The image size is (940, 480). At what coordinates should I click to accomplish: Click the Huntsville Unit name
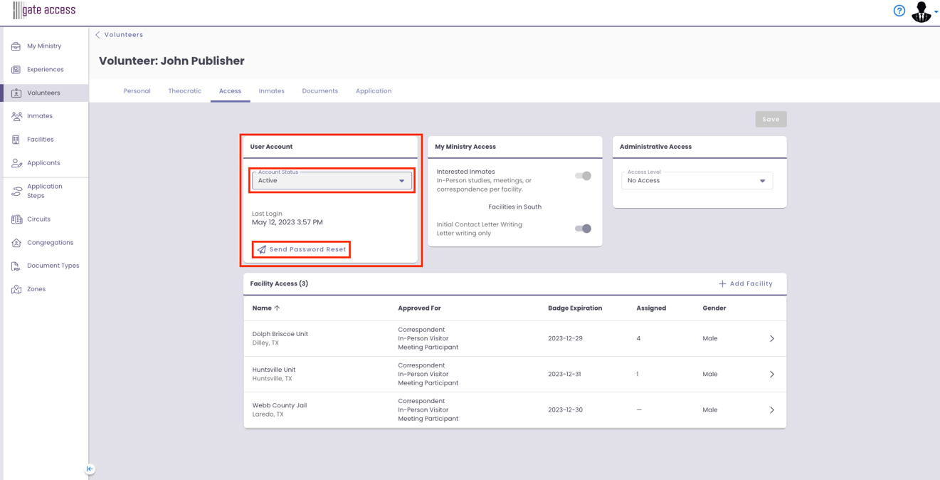(274, 370)
